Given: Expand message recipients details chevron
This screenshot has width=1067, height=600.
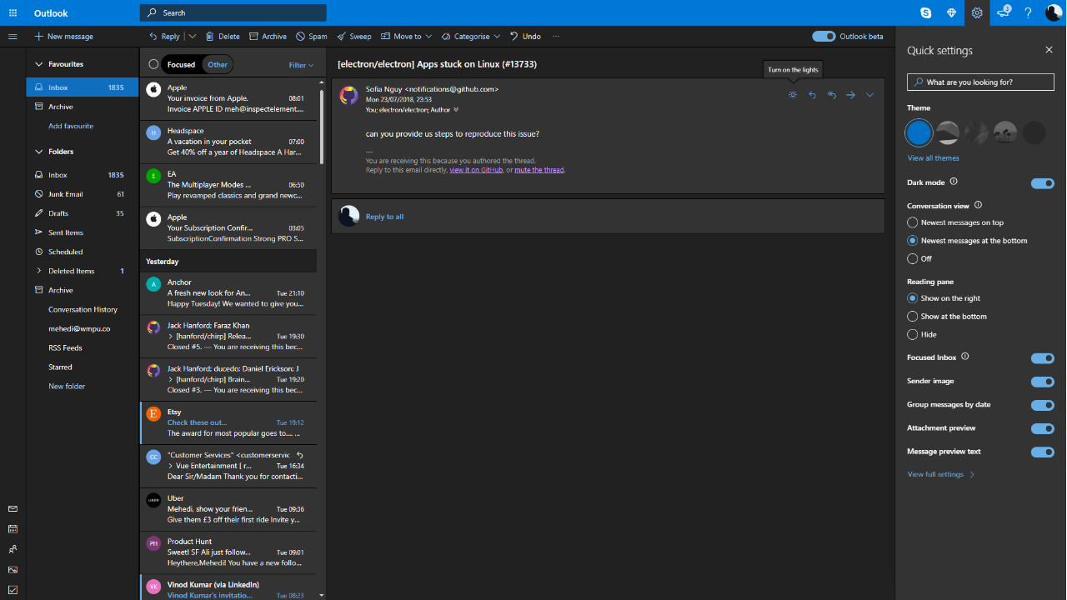Looking at the screenshot, I should pos(456,110).
